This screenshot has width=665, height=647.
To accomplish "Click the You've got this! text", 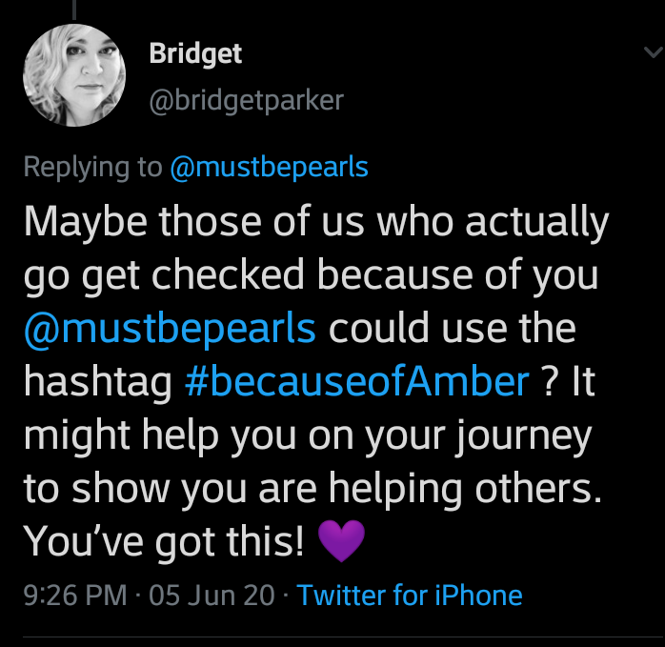I will coord(164,542).
